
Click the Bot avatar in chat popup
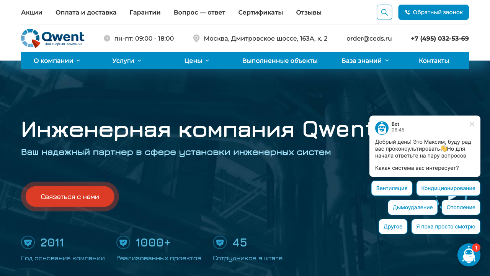click(382, 128)
